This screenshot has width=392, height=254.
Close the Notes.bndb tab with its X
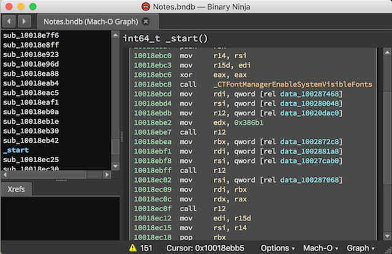tap(146, 22)
